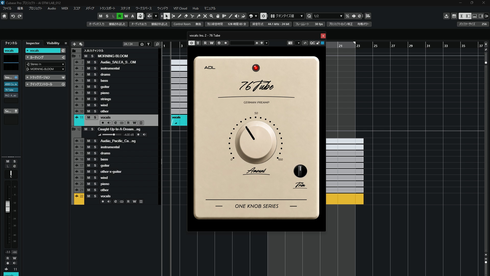Open the Stereo In input routing dropdown
Image resolution: width=490 pixels, height=276 pixels.
pos(45,64)
